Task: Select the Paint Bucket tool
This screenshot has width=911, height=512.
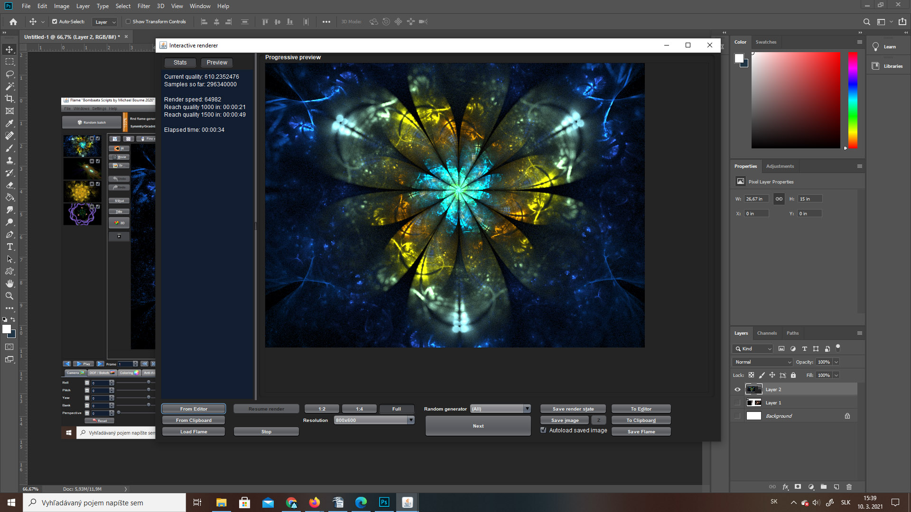Action: click(x=9, y=197)
